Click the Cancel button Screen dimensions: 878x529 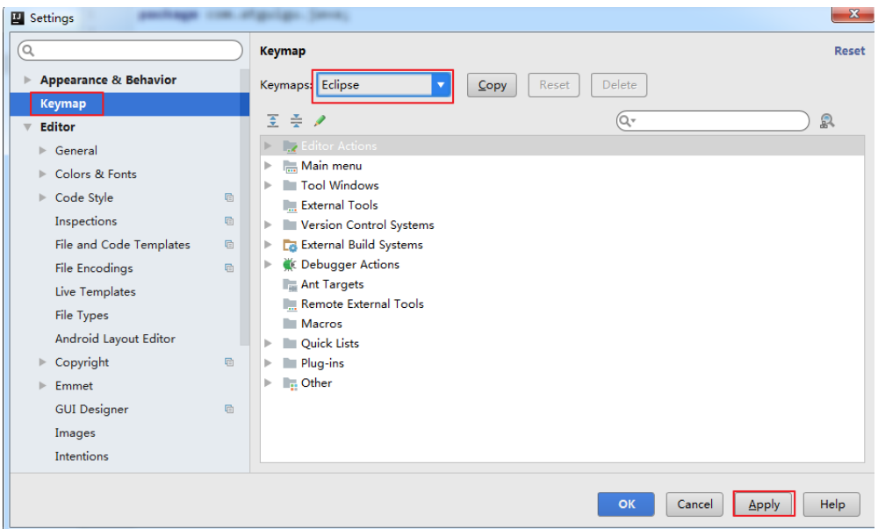[694, 504]
